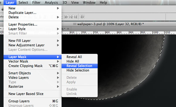Image resolution: width=176 pixels, height=107 pixels.
Task: Expand the Layer Style submenu
Action: 33,29
